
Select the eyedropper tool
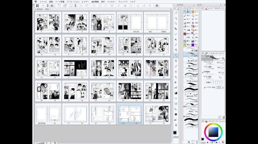tap(176, 45)
